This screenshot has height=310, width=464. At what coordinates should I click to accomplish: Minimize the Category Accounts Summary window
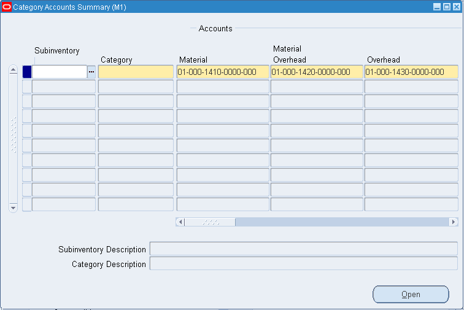[x=437, y=7]
